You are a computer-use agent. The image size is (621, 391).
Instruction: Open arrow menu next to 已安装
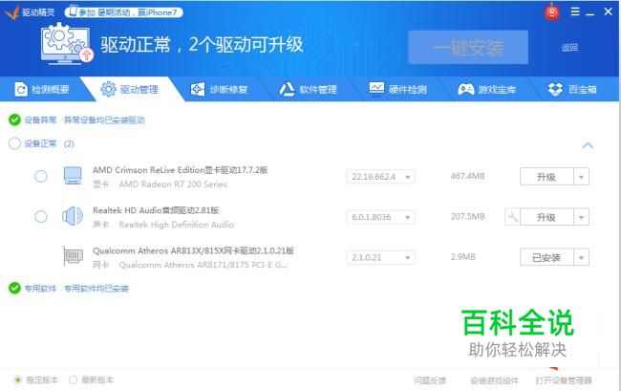click(582, 257)
